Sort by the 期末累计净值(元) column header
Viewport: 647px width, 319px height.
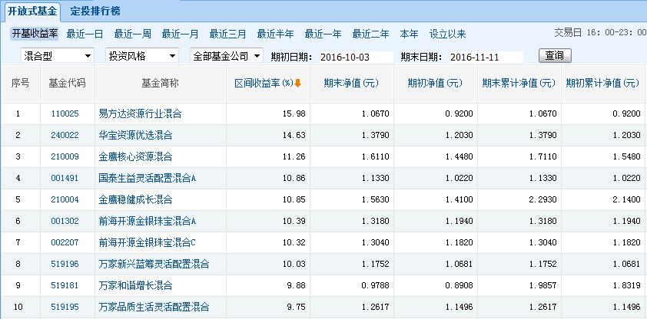pyautogui.click(x=519, y=84)
